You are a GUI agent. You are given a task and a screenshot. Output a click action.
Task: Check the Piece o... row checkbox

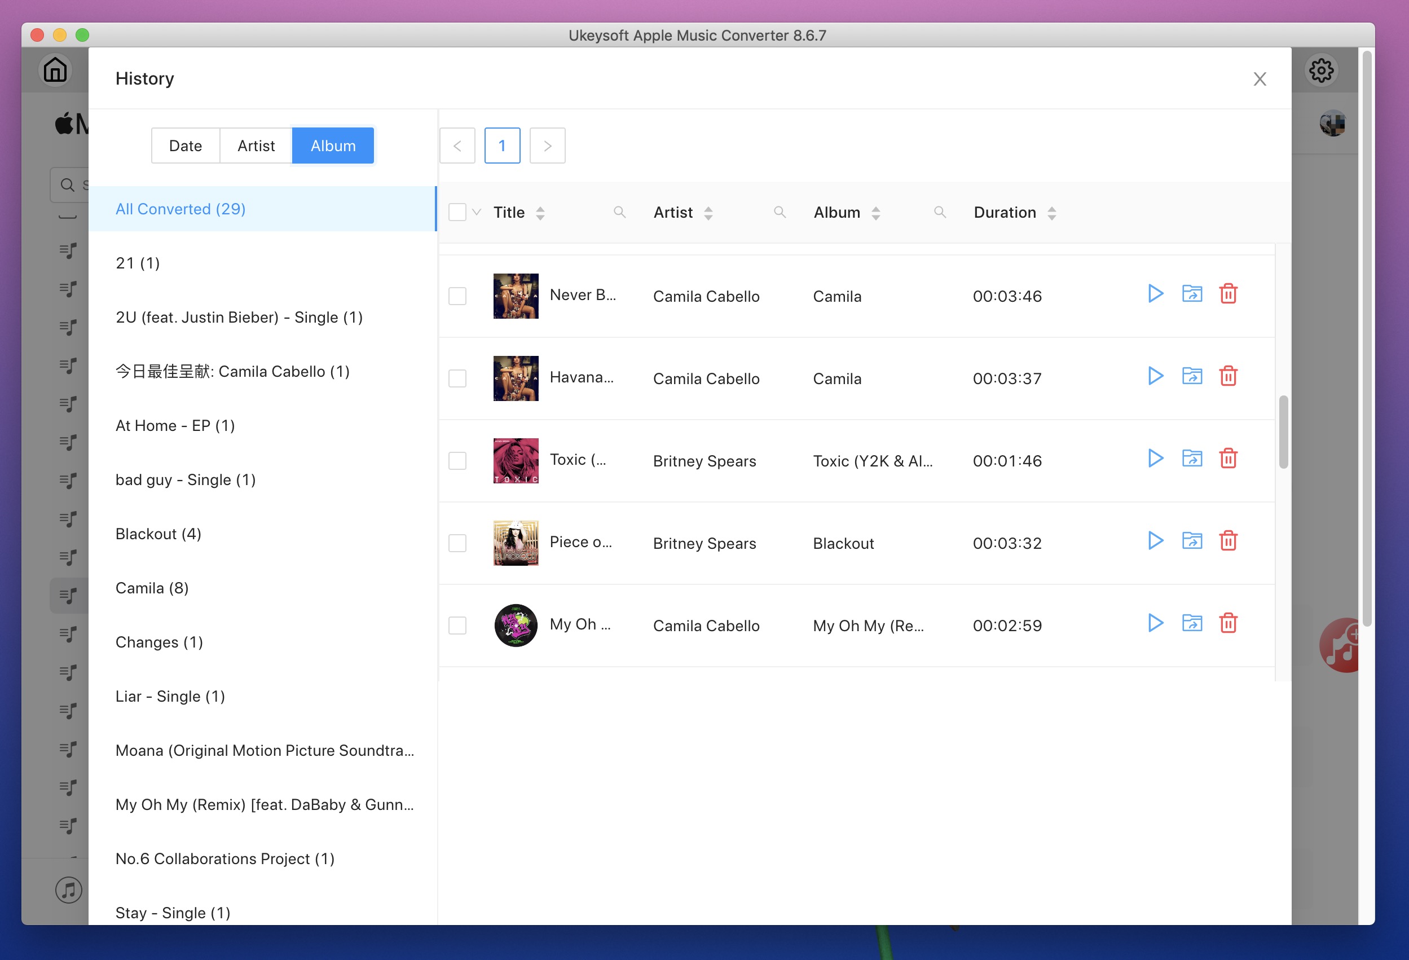[457, 543]
